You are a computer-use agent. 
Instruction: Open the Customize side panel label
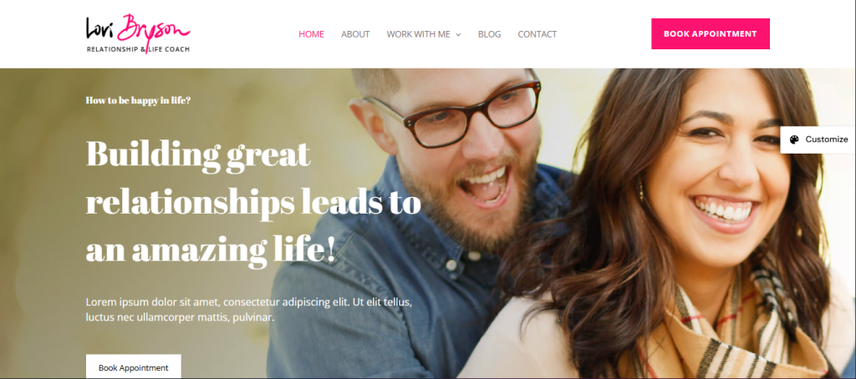827,139
